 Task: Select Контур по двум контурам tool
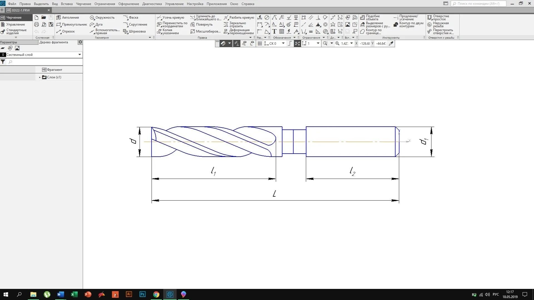pos(409,24)
